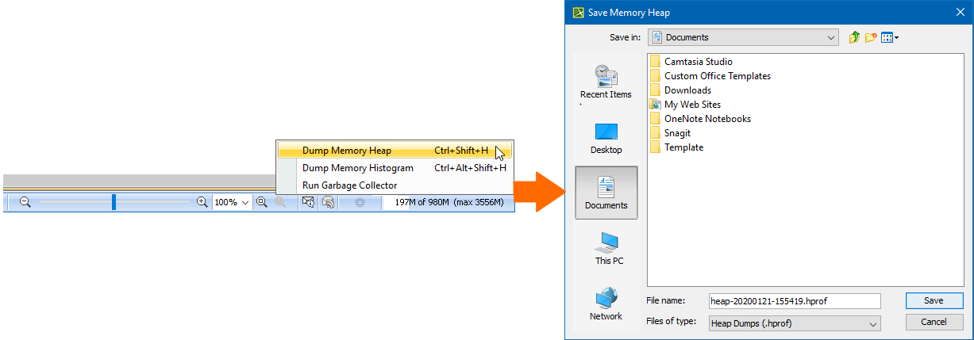Click the zoom out magnifier icon
The height and width of the screenshot is (340, 974).
tap(25, 203)
